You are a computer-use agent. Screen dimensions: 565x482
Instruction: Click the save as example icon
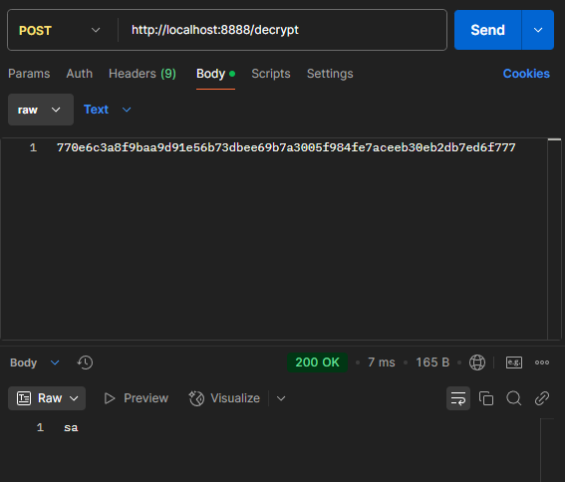514,362
